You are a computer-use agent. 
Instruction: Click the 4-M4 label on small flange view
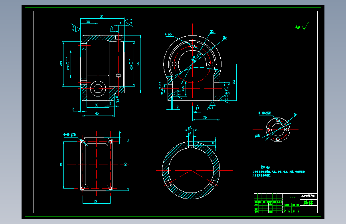click(265, 113)
